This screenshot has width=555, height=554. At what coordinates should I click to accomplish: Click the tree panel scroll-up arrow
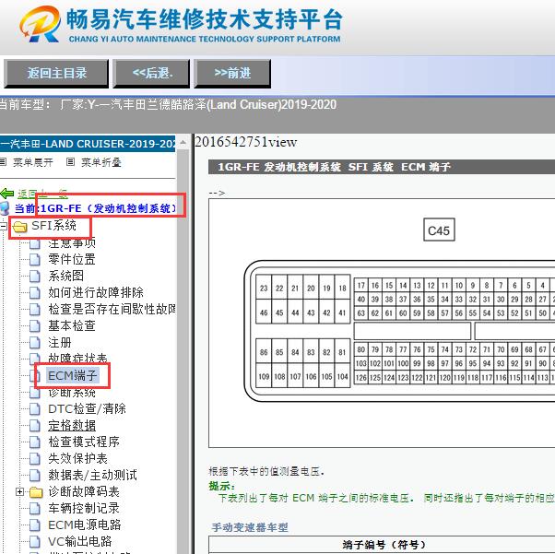183,142
